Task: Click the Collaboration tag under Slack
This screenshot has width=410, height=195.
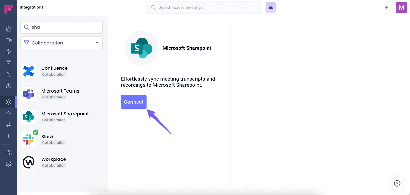Action: (x=54, y=143)
